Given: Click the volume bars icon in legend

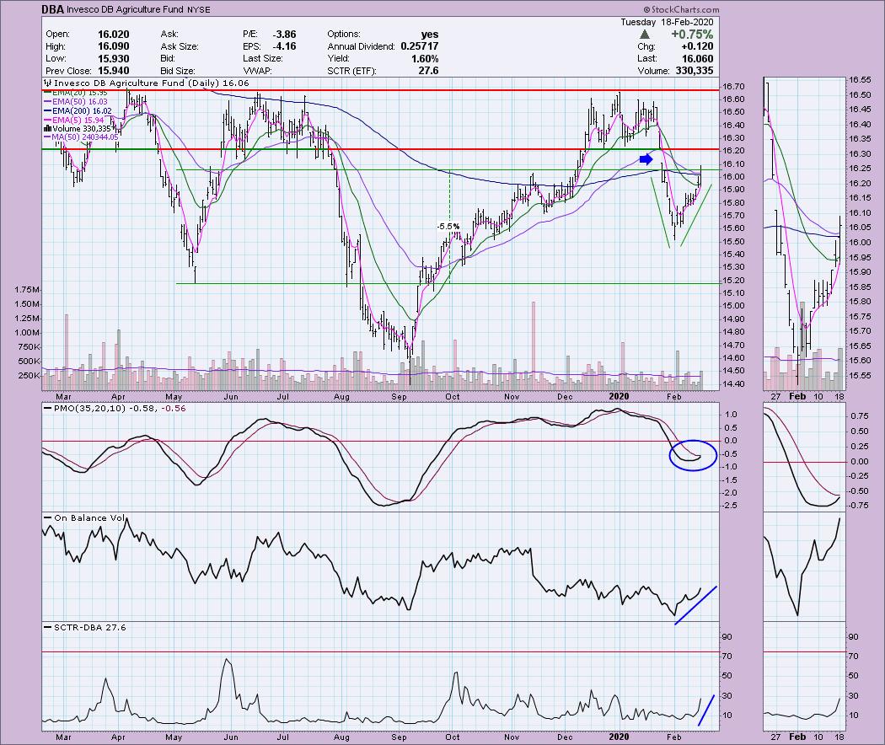Looking at the screenshot, I should (47, 129).
